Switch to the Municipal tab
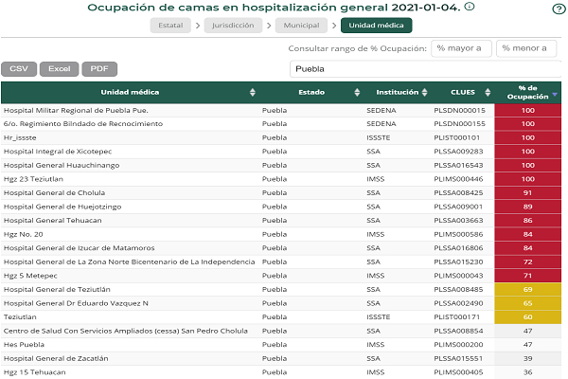 pos(301,26)
